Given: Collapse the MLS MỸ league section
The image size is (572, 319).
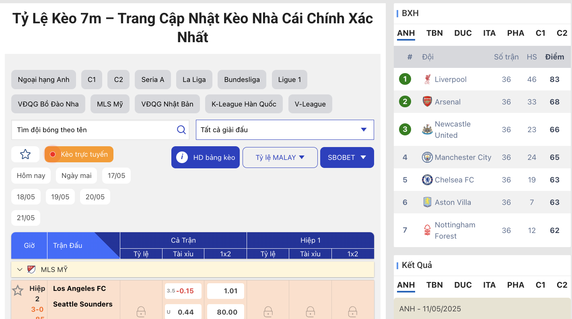Looking at the screenshot, I should point(20,270).
